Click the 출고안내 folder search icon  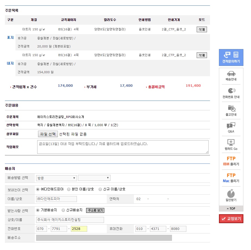click(x=231, y=111)
